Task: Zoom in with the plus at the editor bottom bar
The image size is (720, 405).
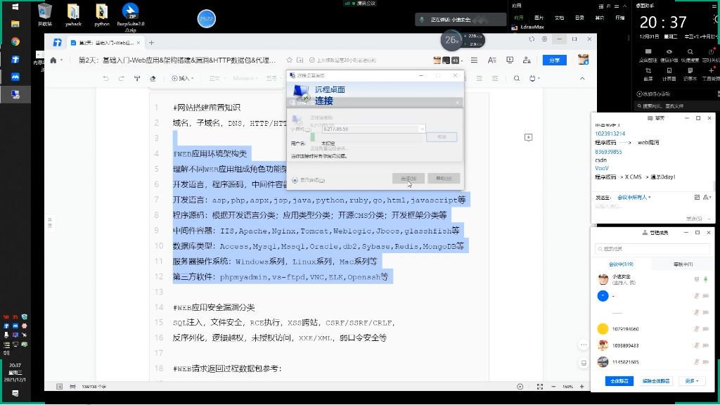Action: [x=581, y=387]
